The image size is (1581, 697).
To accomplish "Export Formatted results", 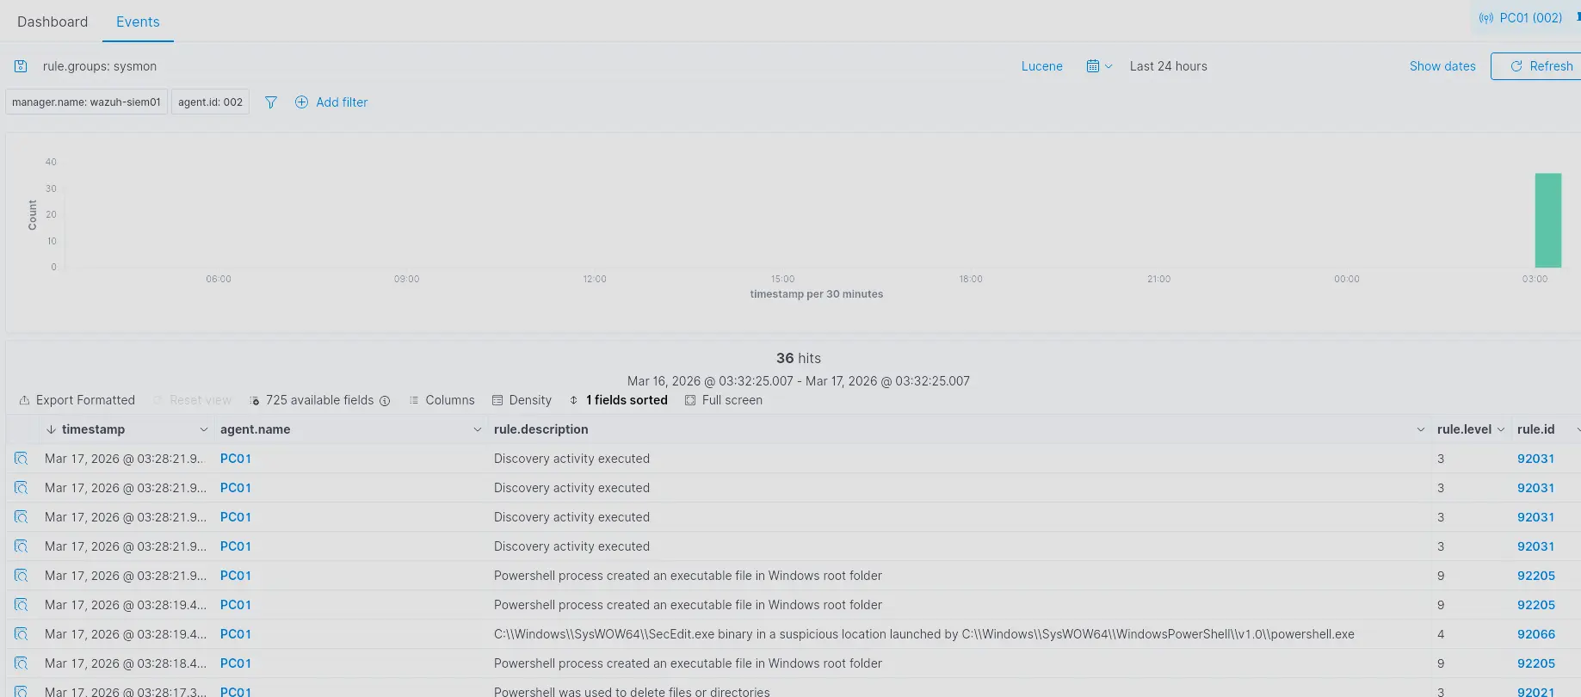I will point(77,400).
